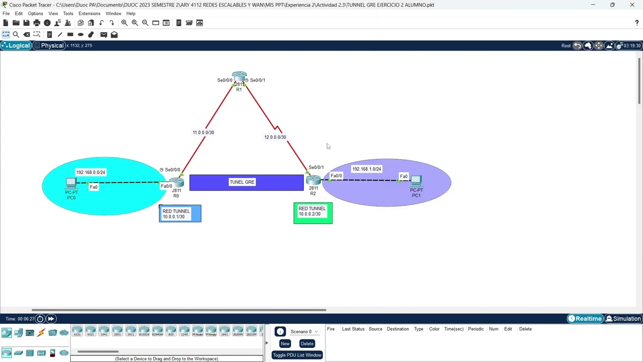Click the Fast Forward Time button
643x362 pixels.
click(51, 319)
